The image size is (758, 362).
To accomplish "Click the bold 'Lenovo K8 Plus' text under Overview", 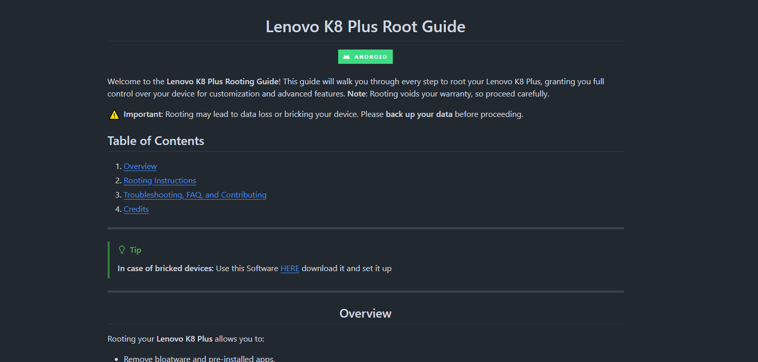I will pyautogui.click(x=184, y=339).
